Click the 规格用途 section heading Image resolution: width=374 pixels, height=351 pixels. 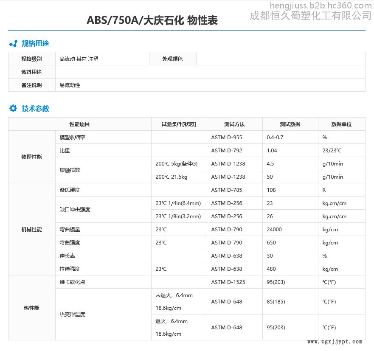coord(35,43)
